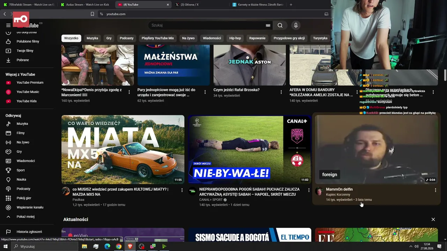This screenshot has width=447, height=251.
Task: Switch to the Główna / X browser tab
Action: (x=200, y=5)
